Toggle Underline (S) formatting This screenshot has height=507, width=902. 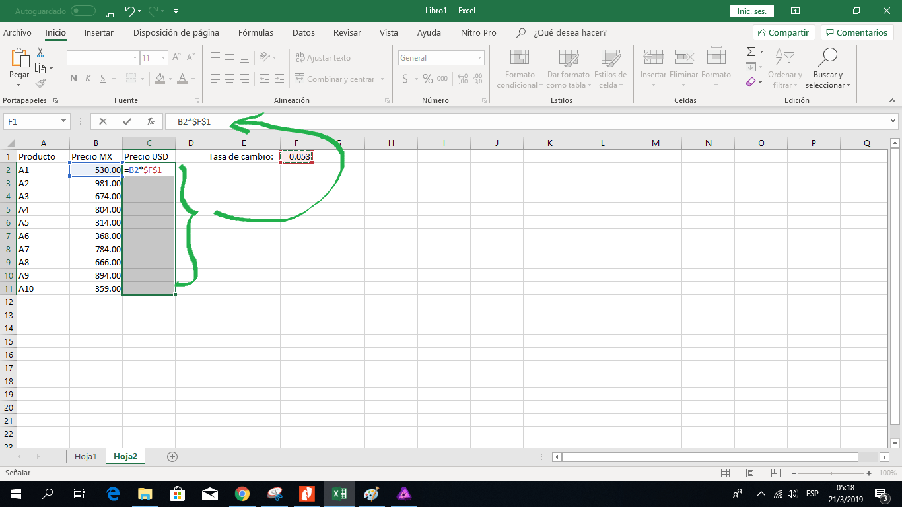(103, 79)
